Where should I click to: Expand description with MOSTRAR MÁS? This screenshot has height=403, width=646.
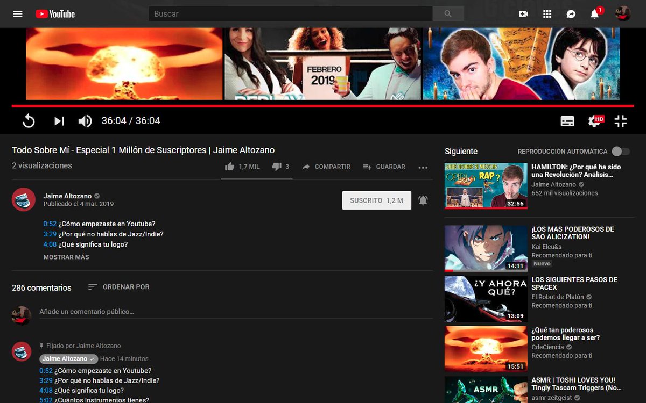click(x=66, y=257)
